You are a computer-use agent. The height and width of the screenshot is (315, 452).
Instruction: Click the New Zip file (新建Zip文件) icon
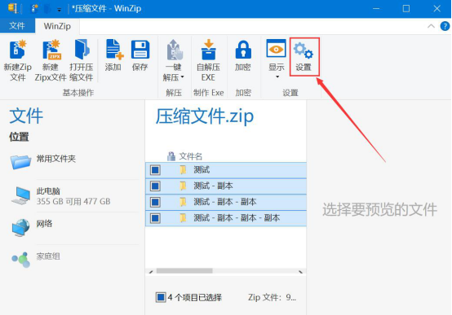(x=18, y=50)
